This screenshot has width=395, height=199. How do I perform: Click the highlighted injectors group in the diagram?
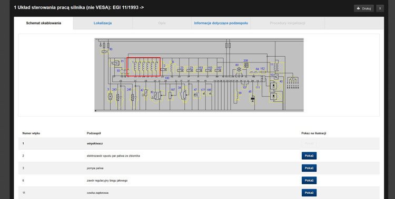tap(144, 67)
